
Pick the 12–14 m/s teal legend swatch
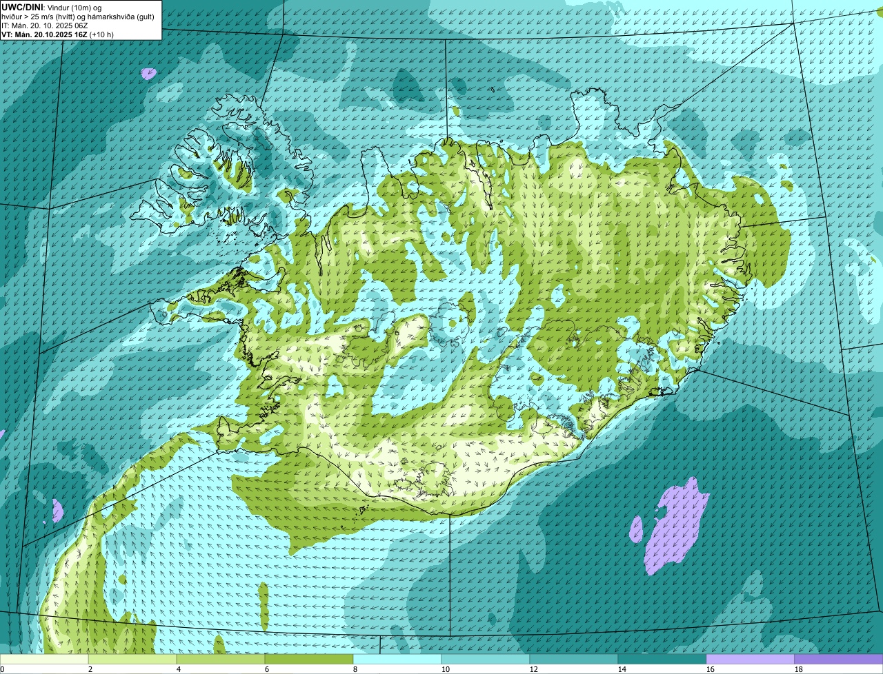pos(574,659)
